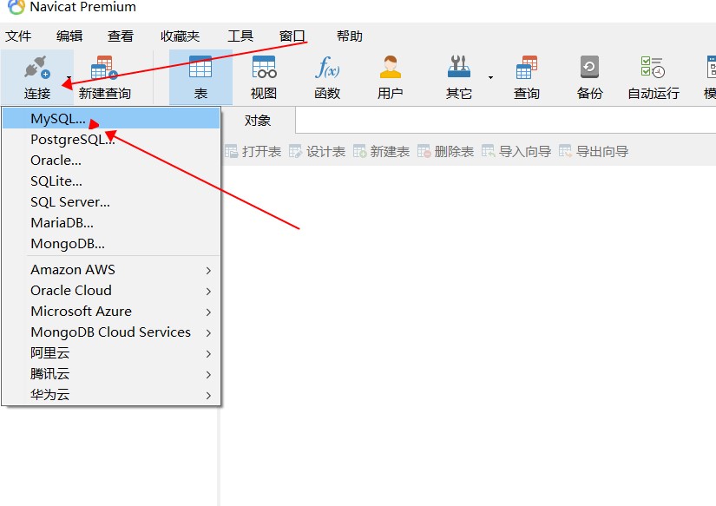Expand the Amazon AWS submenu
This screenshot has height=506, width=716.
tap(111, 270)
